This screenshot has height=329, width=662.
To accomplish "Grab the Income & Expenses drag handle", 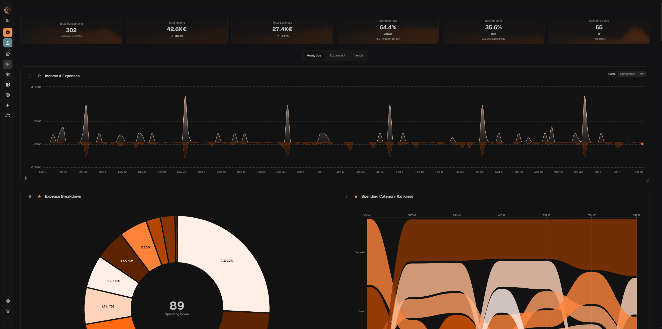I will [30, 76].
